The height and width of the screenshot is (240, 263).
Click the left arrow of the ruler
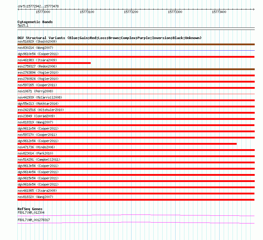(x=18, y=9)
